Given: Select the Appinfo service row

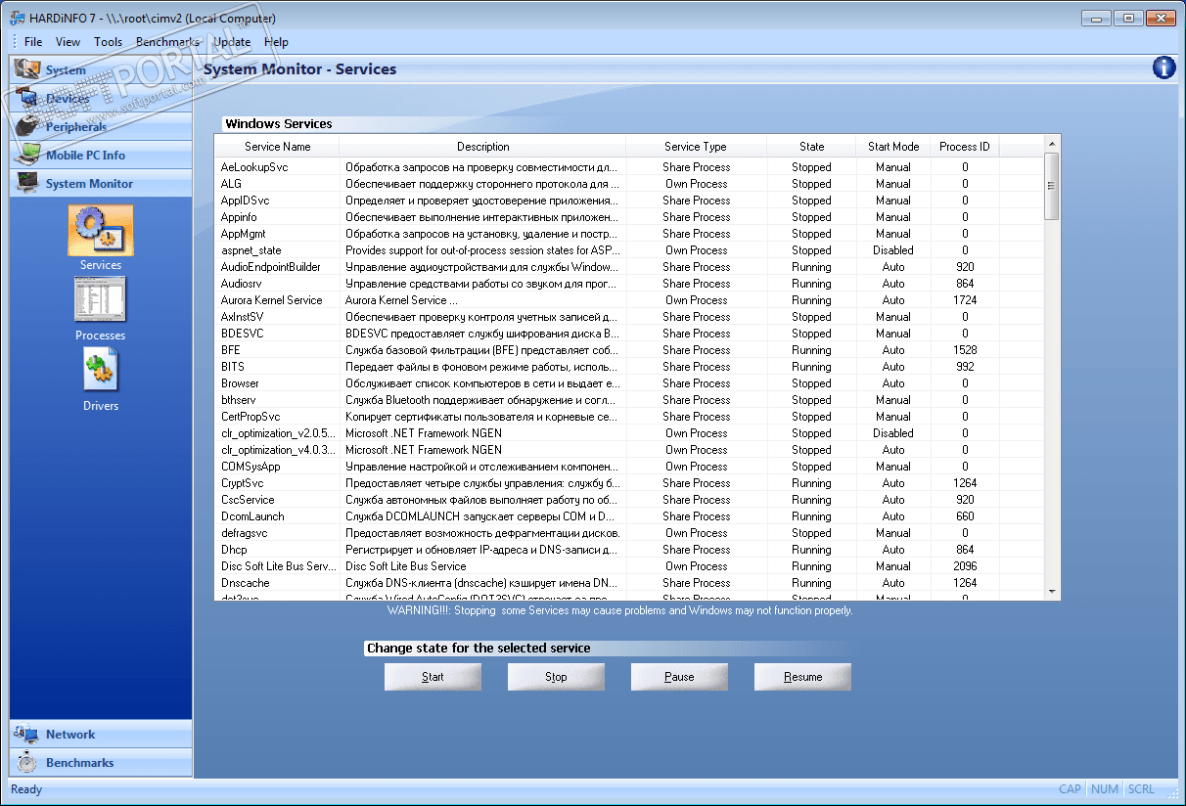Looking at the screenshot, I should (x=629, y=217).
